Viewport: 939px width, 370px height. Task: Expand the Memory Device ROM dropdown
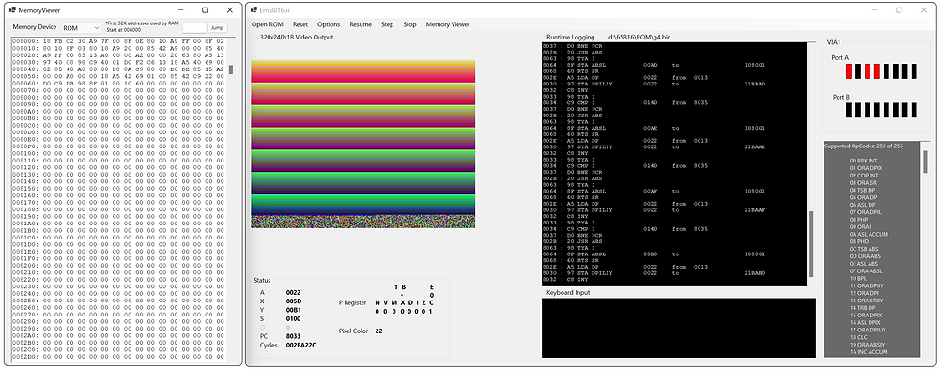point(81,27)
